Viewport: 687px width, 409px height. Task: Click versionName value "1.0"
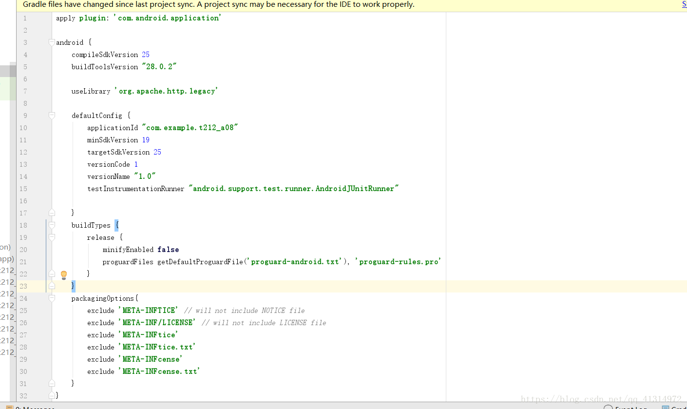coord(145,176)
